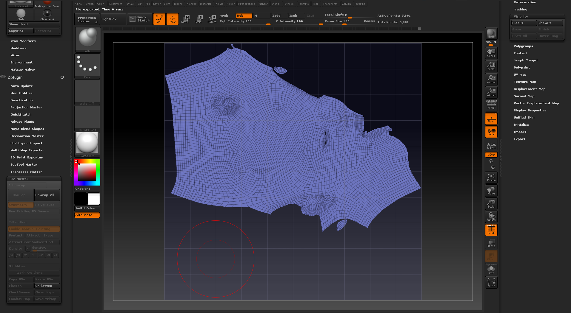Activate the Edit mode button
571x313 pixels.
159,19
